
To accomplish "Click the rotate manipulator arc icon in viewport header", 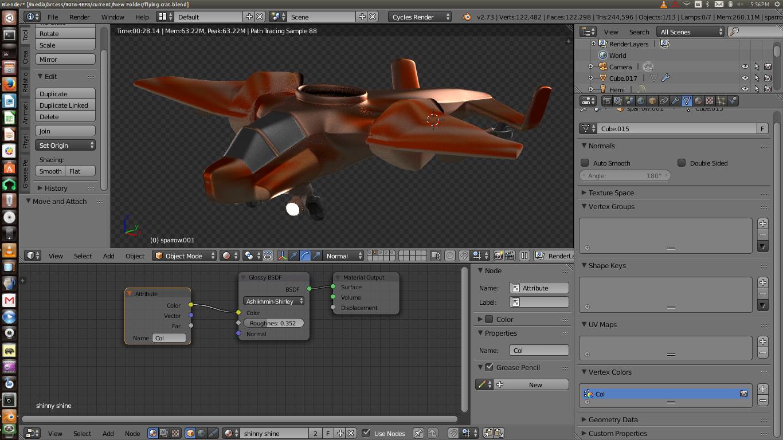I will point(305,256).
